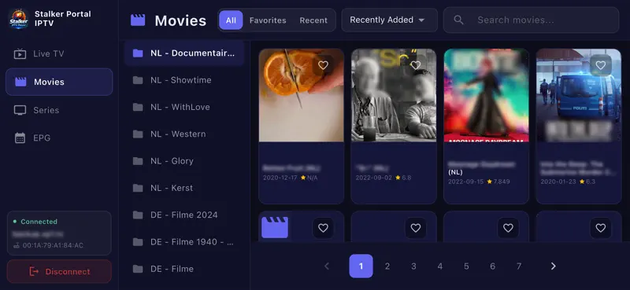
Task: Click the folder icon for NL - Showtime
Action: click(x=138, y=80)
